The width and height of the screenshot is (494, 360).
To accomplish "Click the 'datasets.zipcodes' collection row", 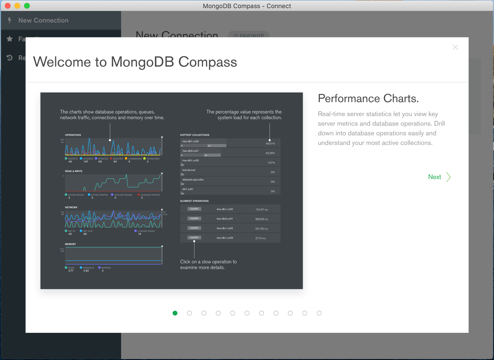I will (x=230, y=181).
